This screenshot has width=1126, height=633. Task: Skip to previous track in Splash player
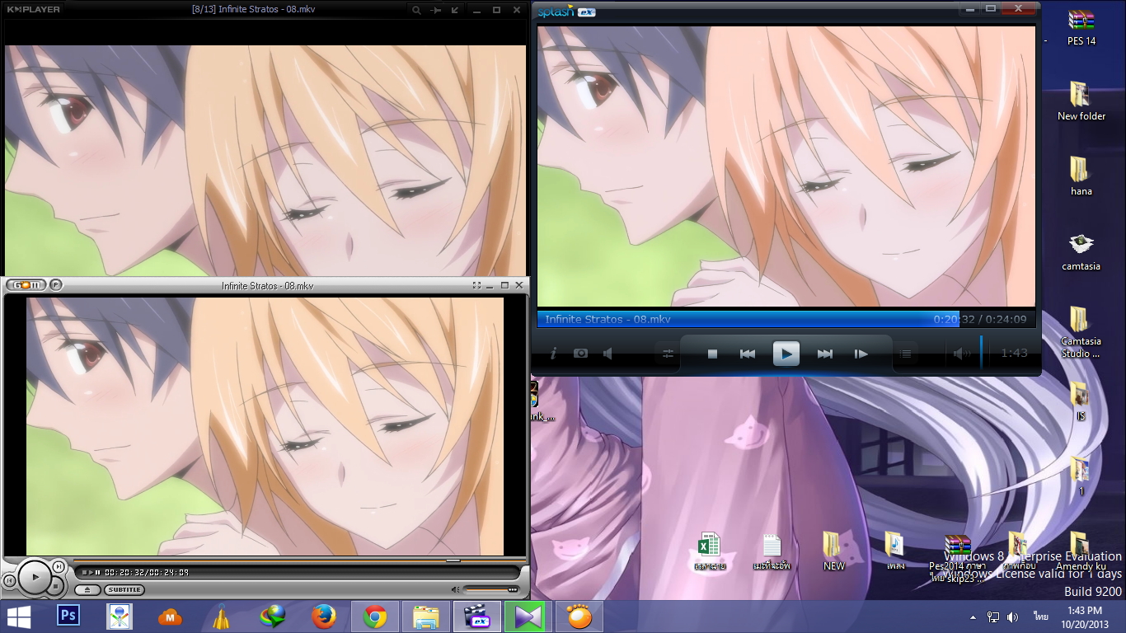748,354
